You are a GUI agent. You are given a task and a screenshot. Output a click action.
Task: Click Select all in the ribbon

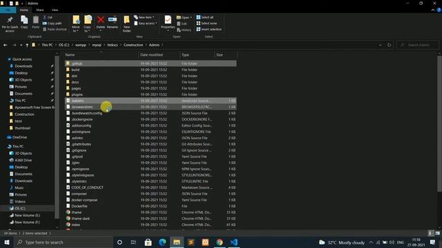(205, 17)
